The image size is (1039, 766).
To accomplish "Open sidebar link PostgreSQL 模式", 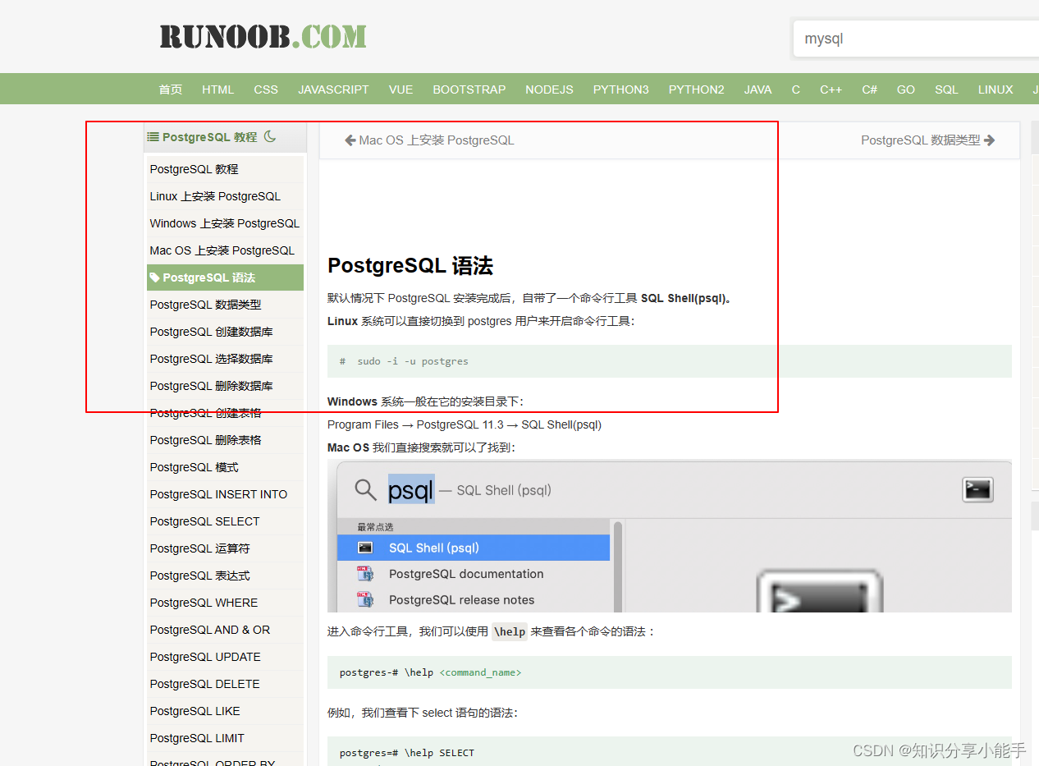I will pyautogui.click(x=194, y=467).
